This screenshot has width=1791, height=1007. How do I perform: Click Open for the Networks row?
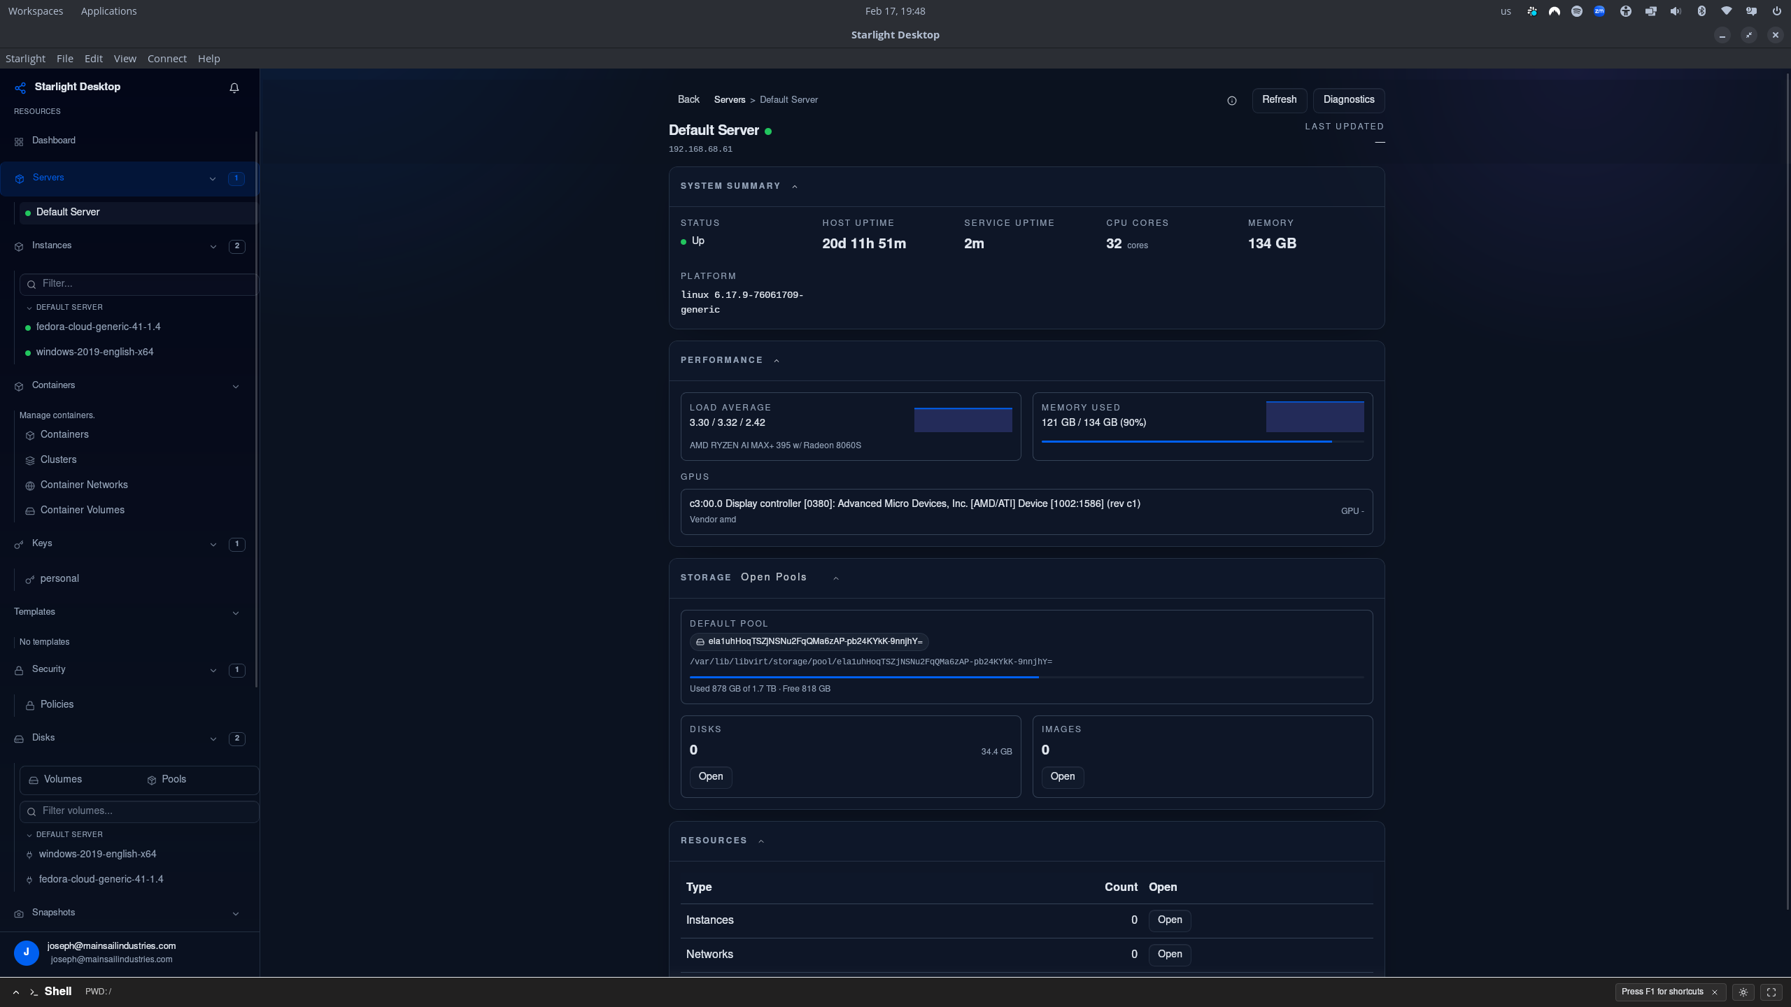tap(1170, 955)
